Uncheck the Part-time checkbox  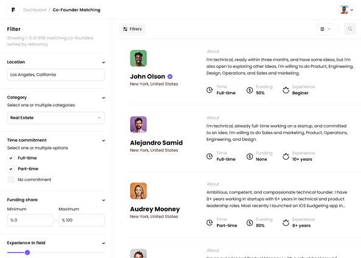(x=11, y=169)
